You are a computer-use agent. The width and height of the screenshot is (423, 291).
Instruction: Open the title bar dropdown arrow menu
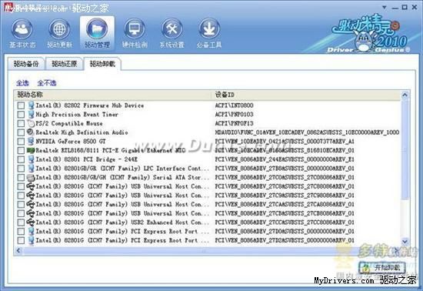point(385,8)
